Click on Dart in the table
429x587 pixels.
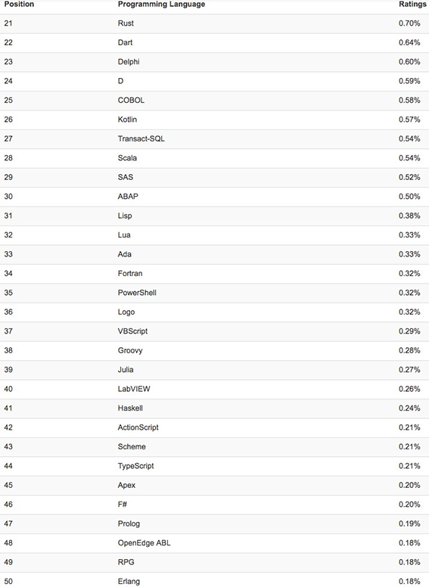(x=125, y=42)
